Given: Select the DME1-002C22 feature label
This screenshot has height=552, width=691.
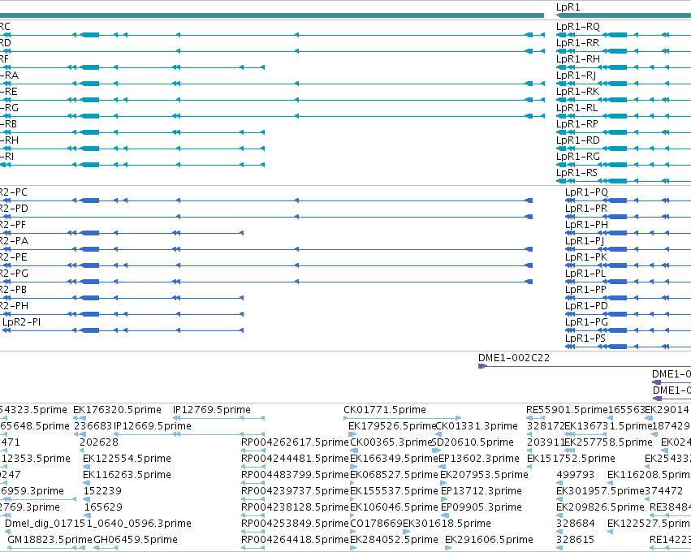Looking at the screenshot, I should click(514, 358).
